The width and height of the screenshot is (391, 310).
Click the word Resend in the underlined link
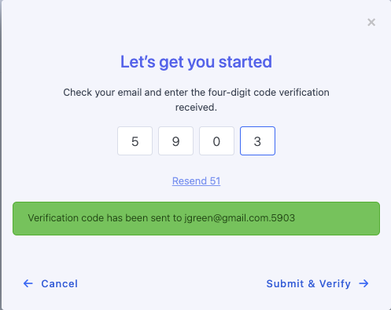click(190, 181)
